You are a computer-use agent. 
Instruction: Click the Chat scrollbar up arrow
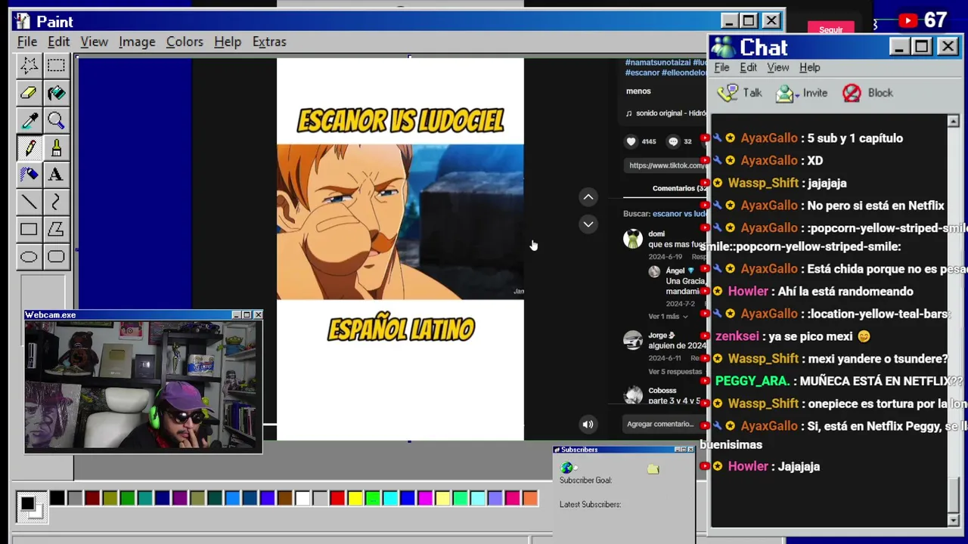[x=953, y=121]
